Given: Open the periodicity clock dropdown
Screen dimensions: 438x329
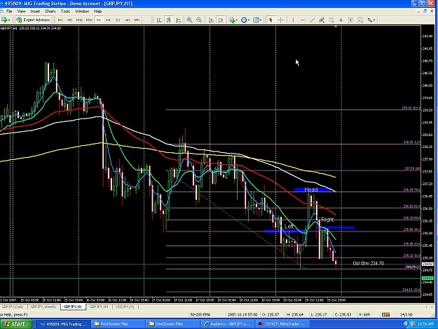Looking at the screenshot, I should (245, 20).
